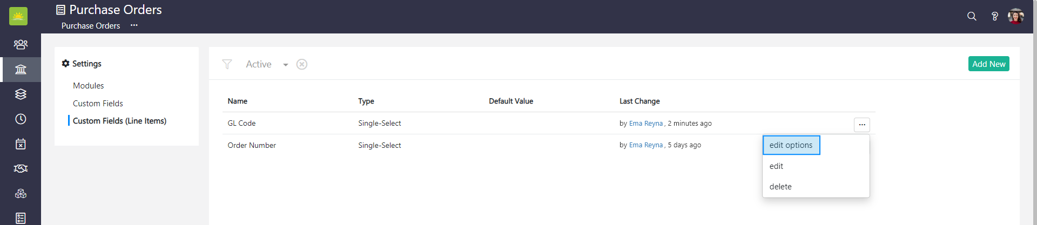The image size is (1037, 225).
Task: Open the clock icon in sidebar
Action: 21,119
